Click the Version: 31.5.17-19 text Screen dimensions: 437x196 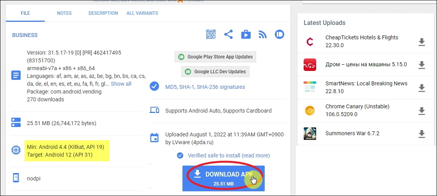coord(74,56)
